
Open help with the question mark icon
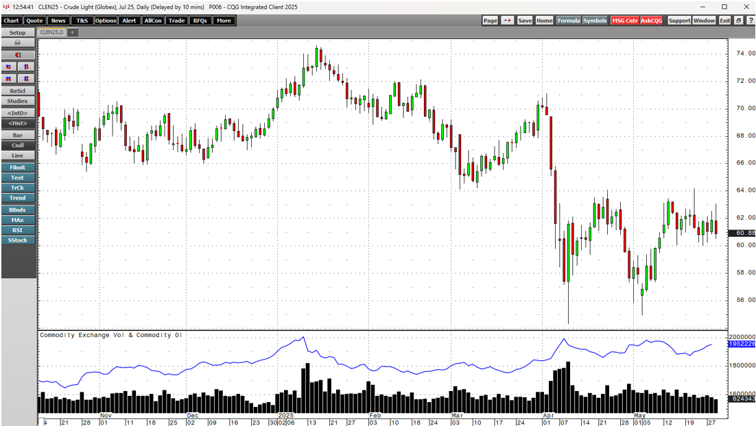[749, 21]
